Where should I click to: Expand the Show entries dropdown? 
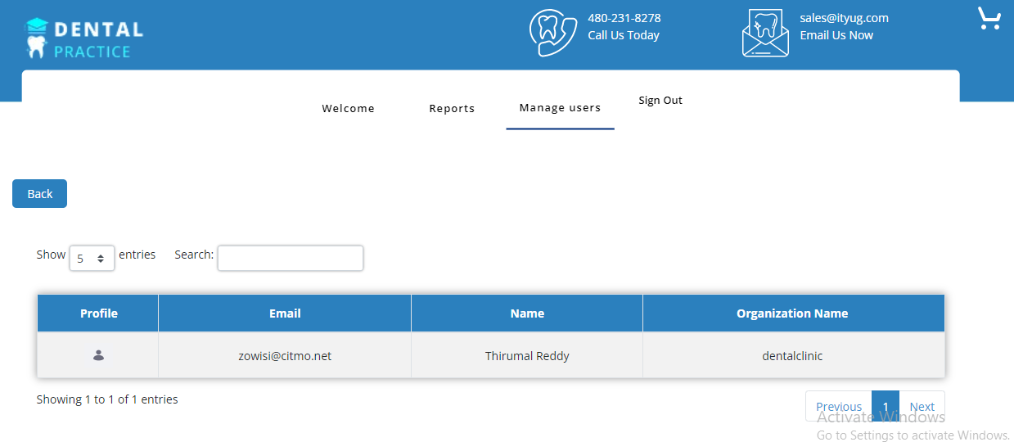(x=92, y=258)
